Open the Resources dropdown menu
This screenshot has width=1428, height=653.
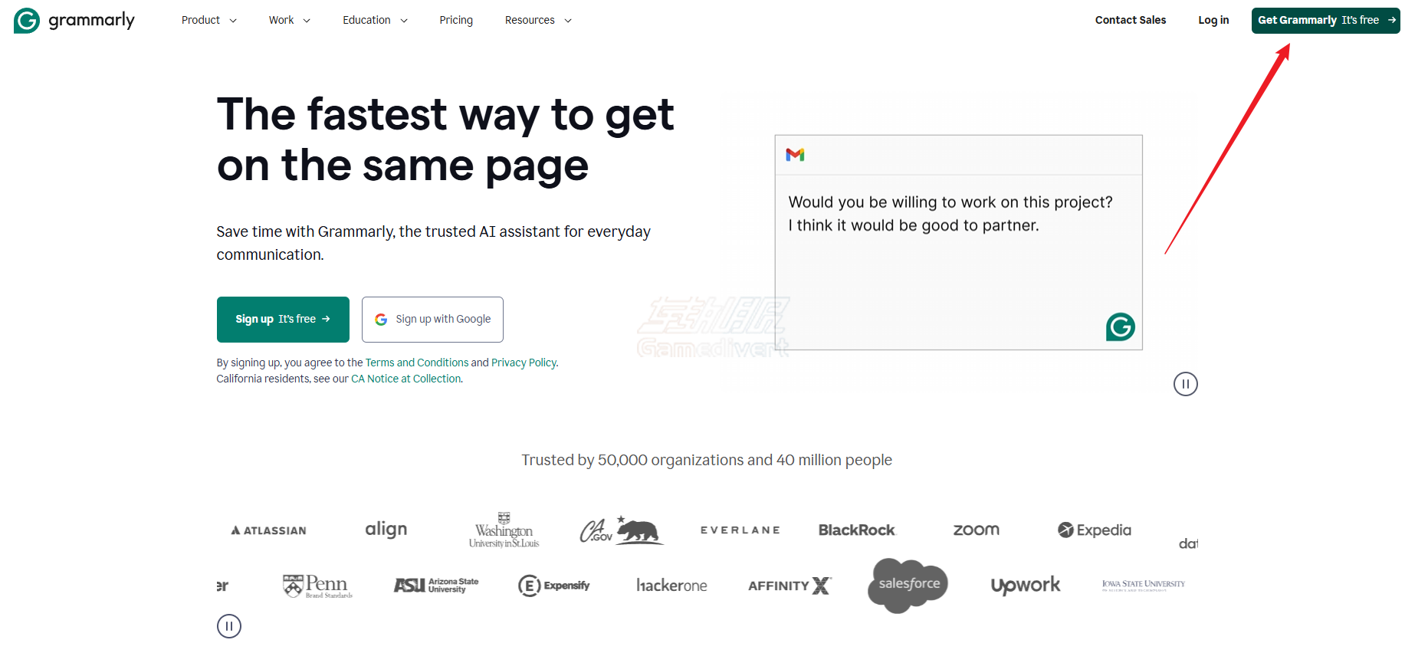click(537, 21)
